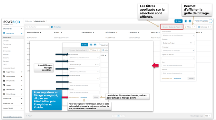Viewport: 216px width, 120px height.
Task: Open the Lieux sidebar item
Action: click(x=5, y=65)
